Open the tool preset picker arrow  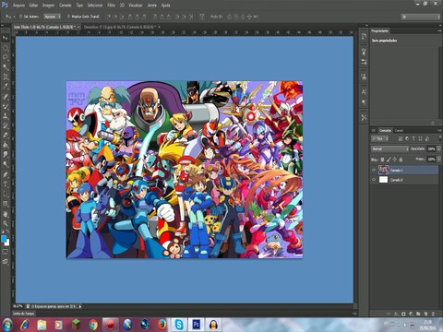[13, 17]
